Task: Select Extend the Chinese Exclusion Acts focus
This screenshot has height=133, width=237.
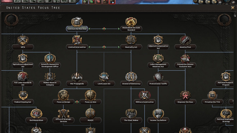Action: (185, 61)
